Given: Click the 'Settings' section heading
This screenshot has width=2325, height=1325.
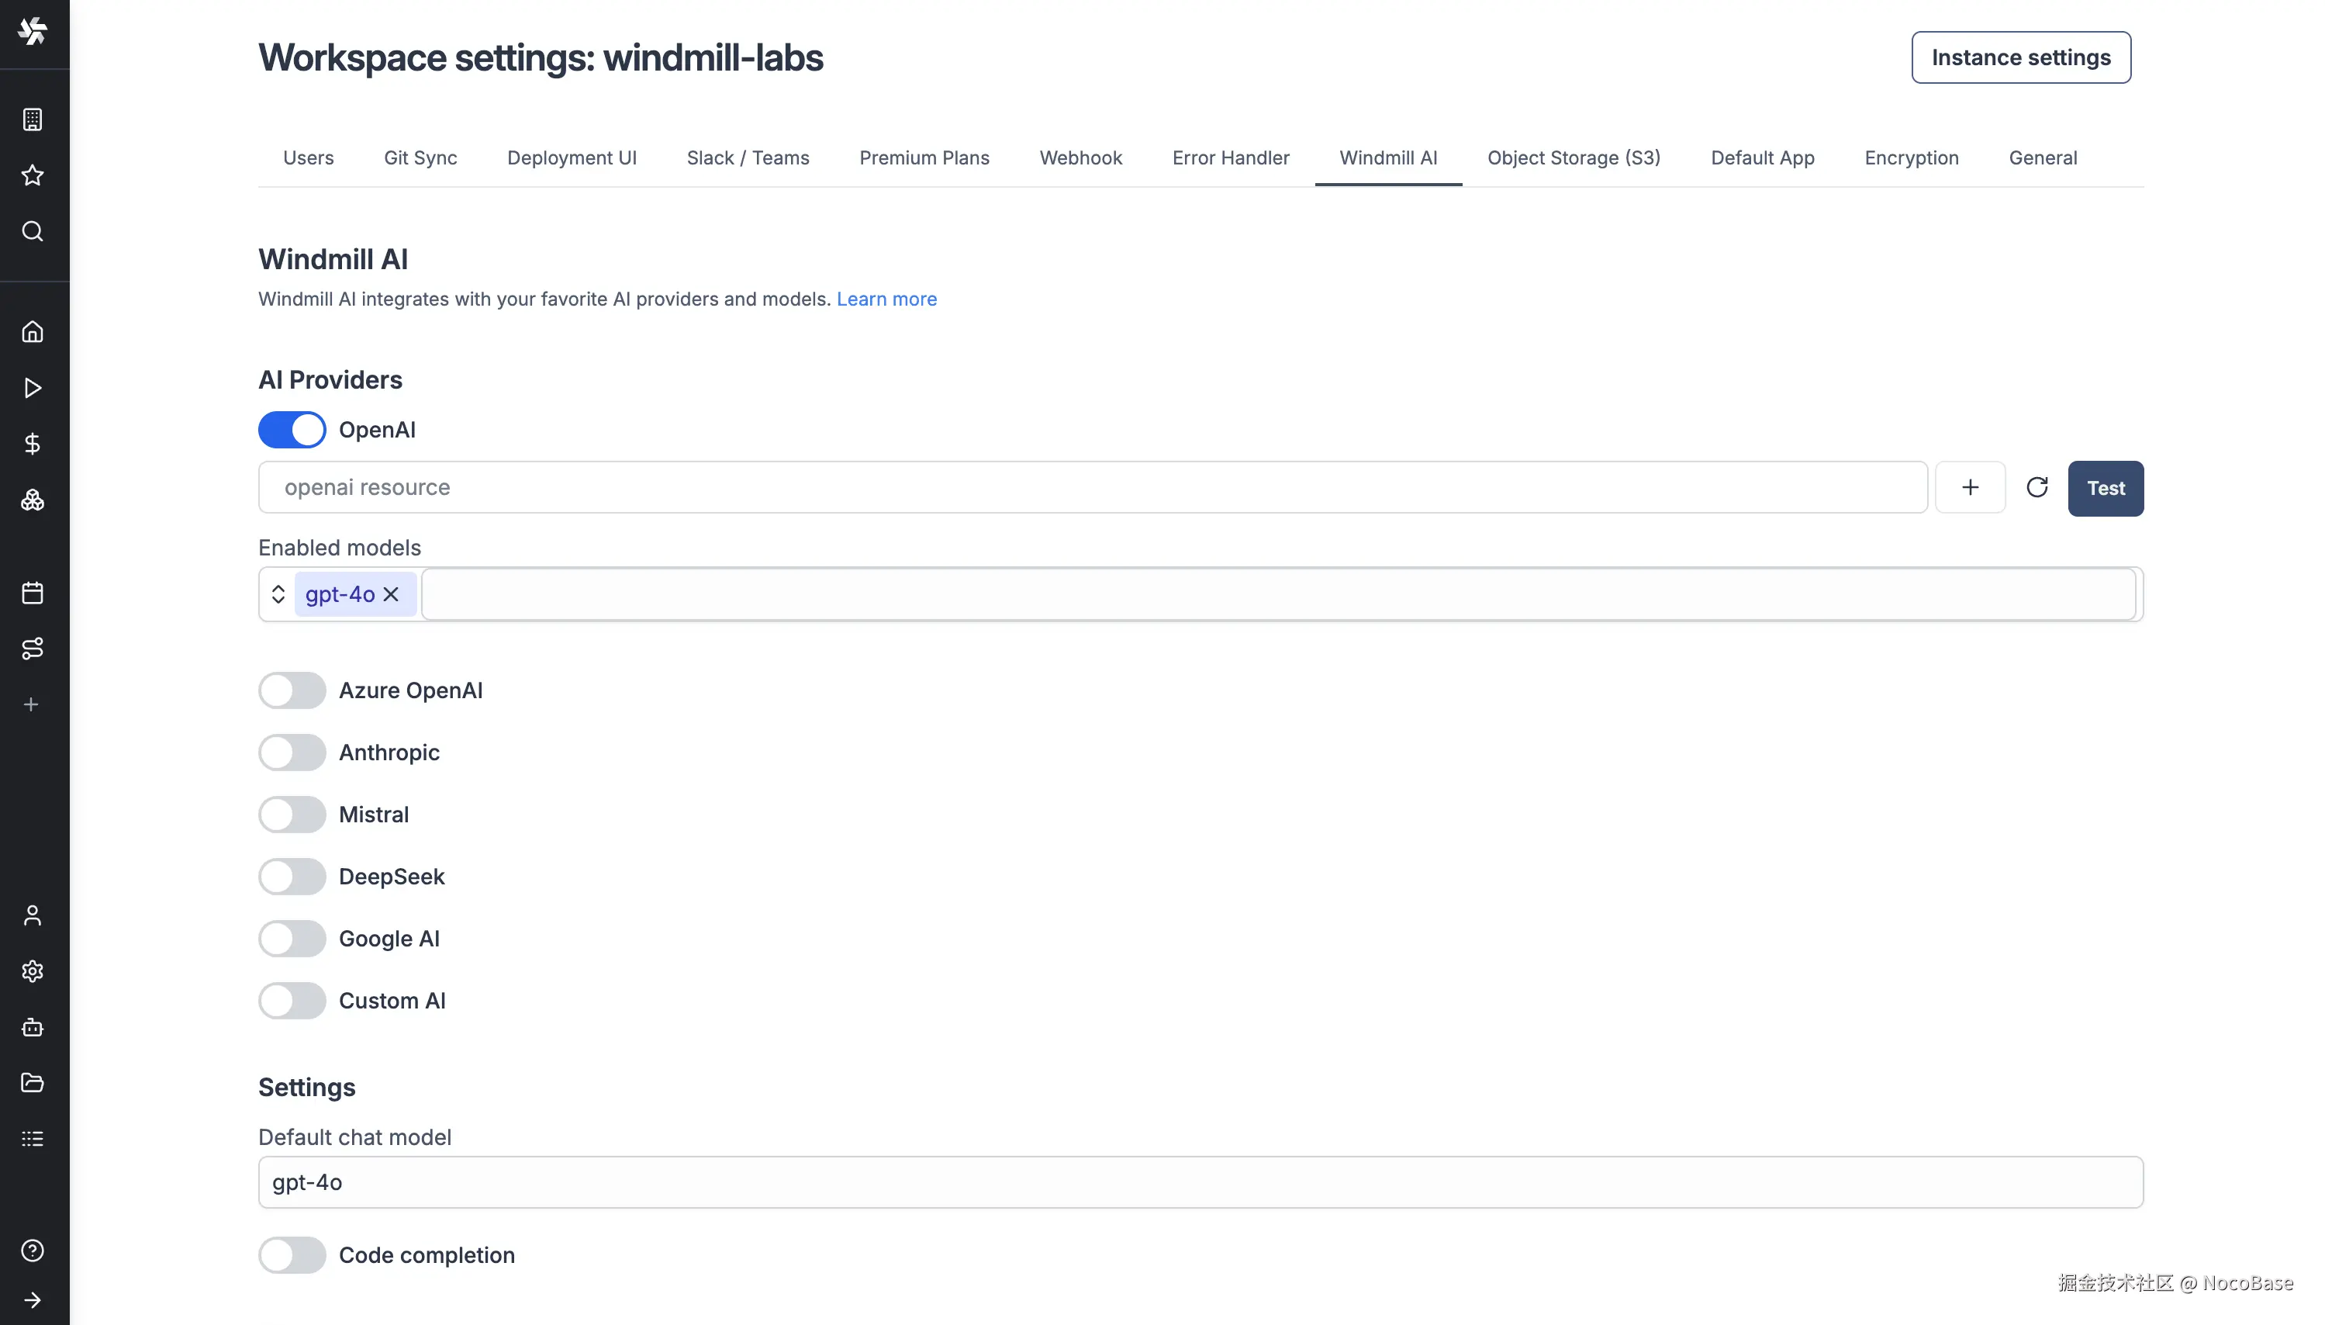Looking at the screenshot, I should point(306,1088).
